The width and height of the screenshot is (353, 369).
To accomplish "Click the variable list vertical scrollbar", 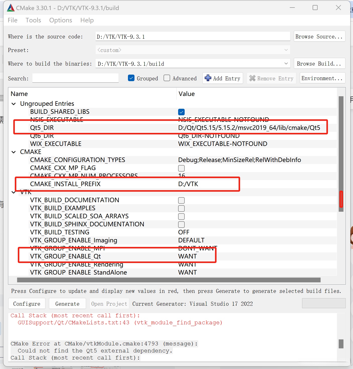I will [341, 154].
